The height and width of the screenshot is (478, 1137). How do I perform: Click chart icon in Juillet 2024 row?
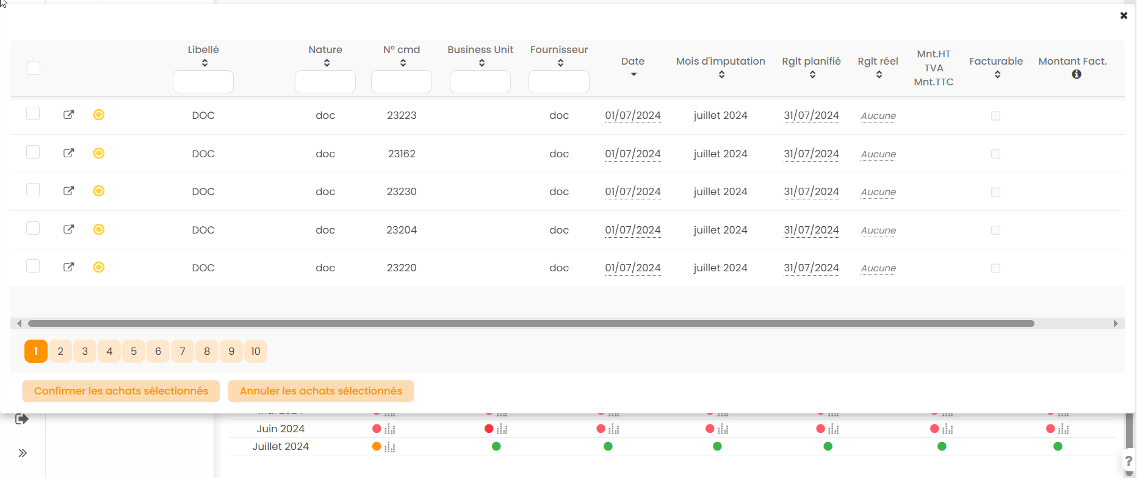(390, 448)
